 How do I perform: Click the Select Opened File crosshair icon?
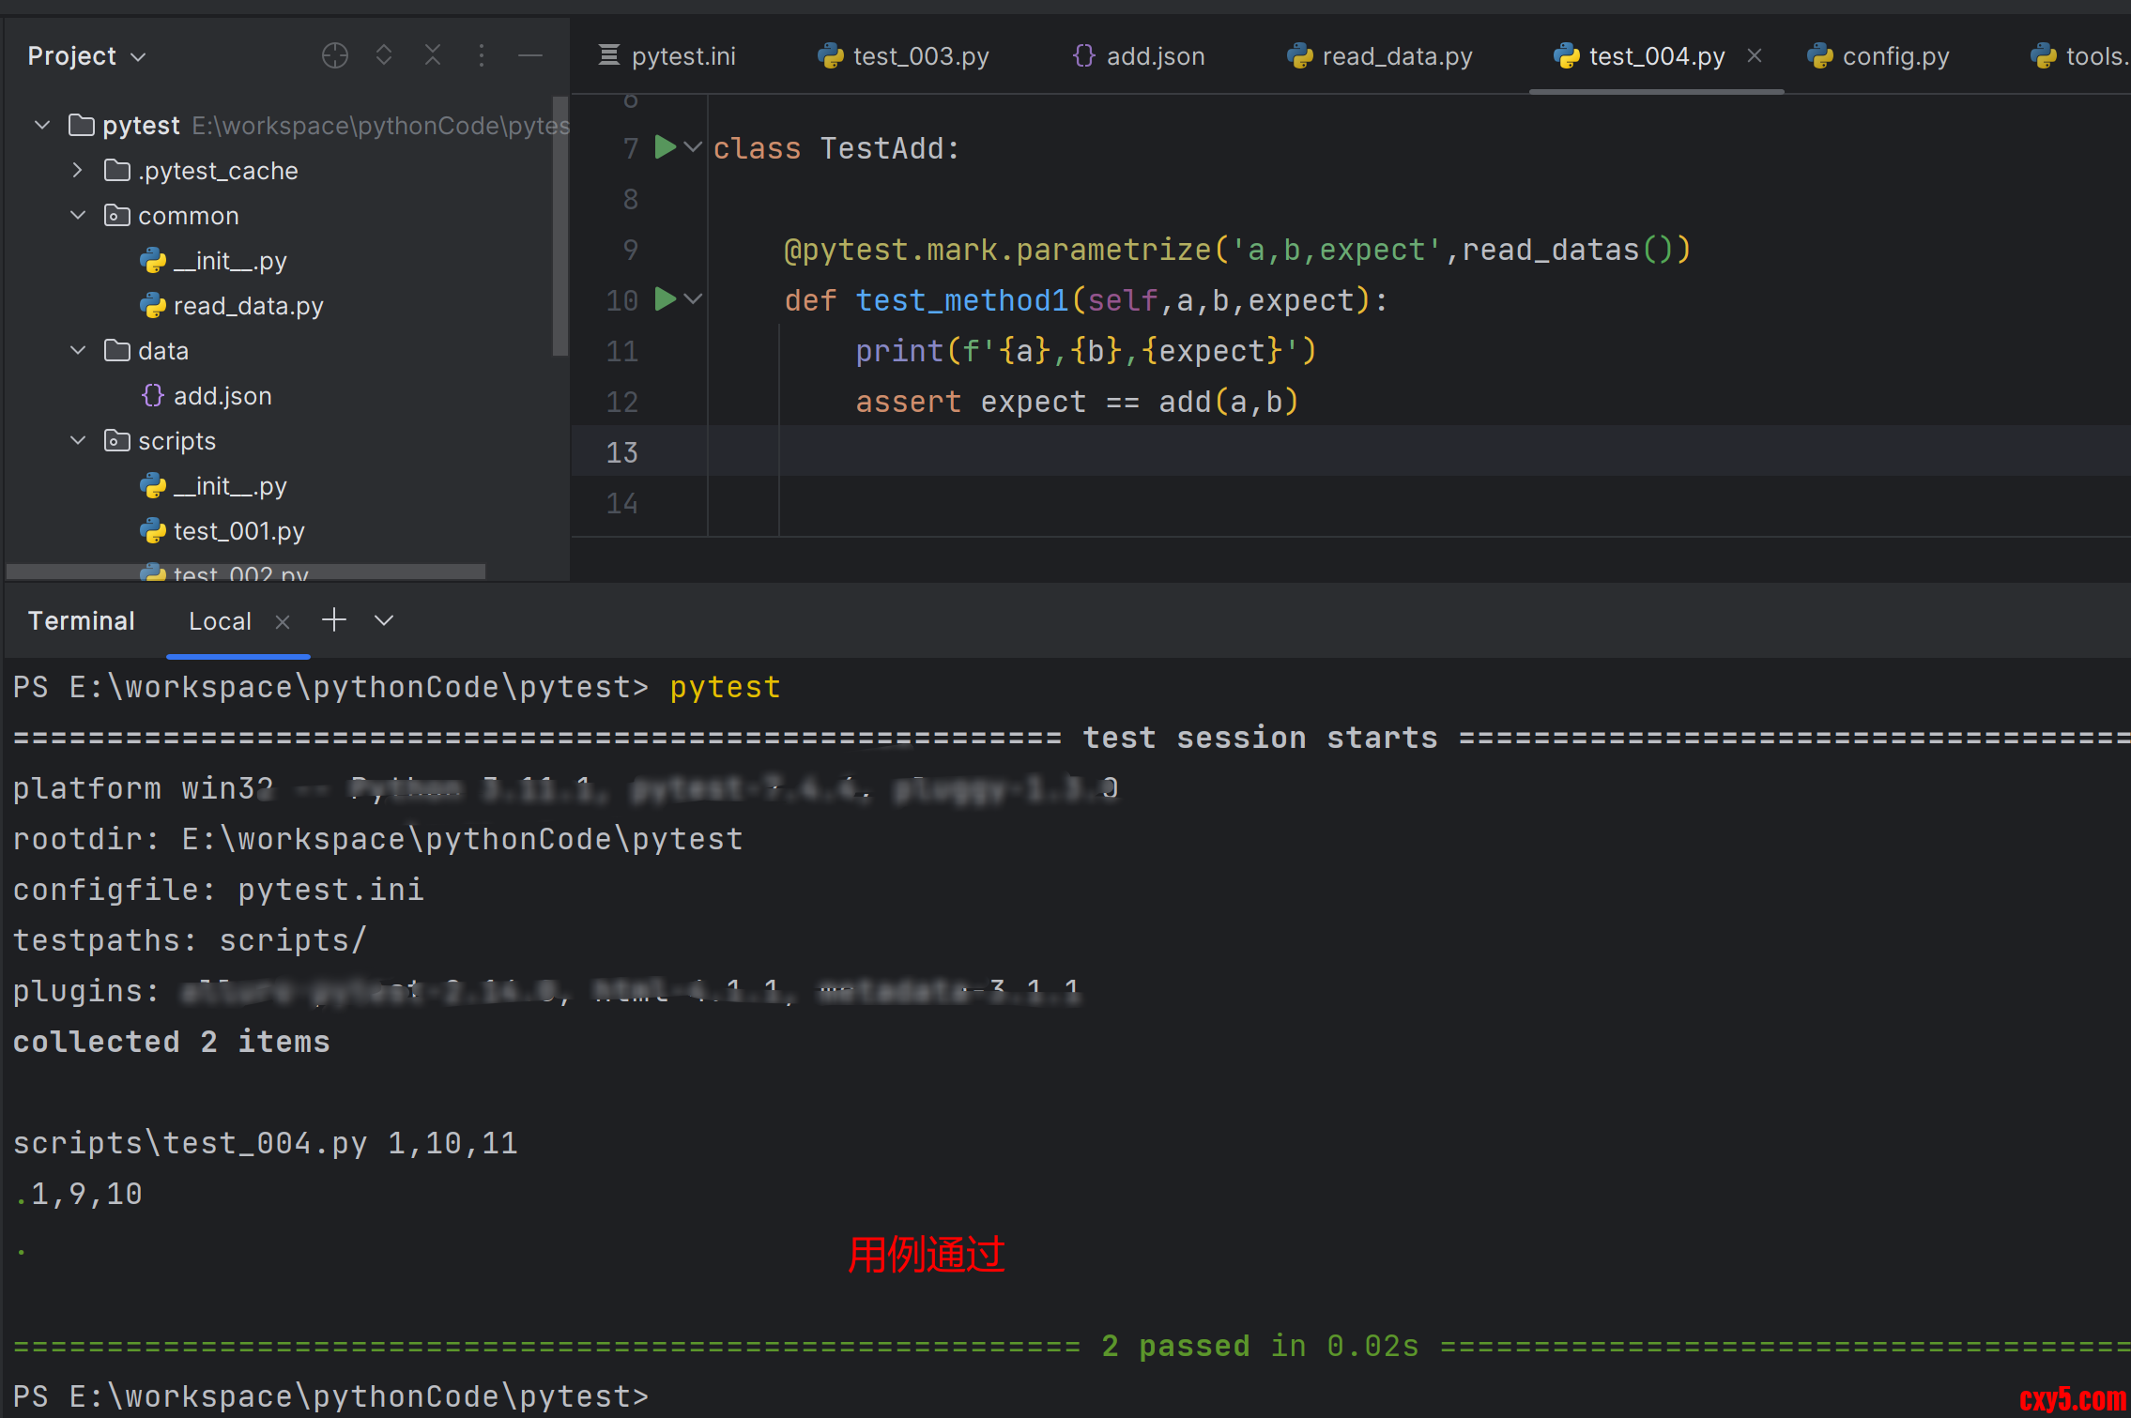pyautogui.click(x=335, y=56)
